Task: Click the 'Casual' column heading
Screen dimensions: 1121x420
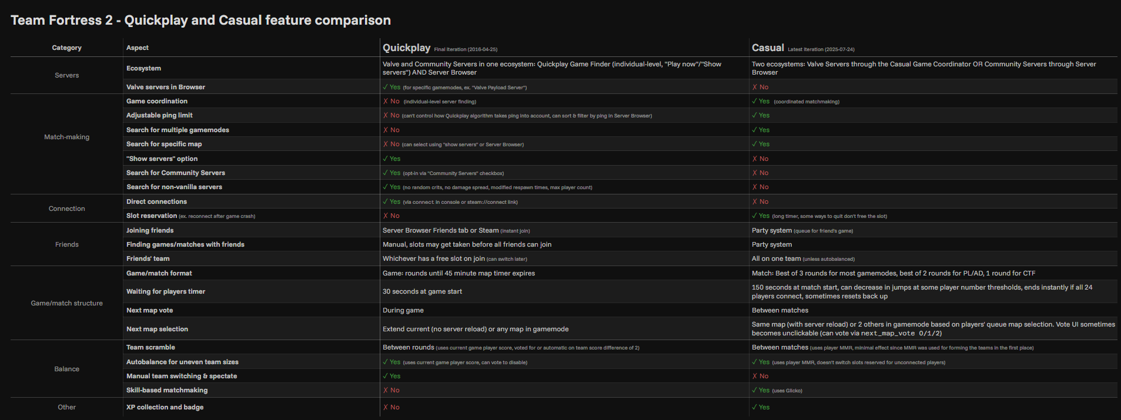Action: [x=768, y=48]
